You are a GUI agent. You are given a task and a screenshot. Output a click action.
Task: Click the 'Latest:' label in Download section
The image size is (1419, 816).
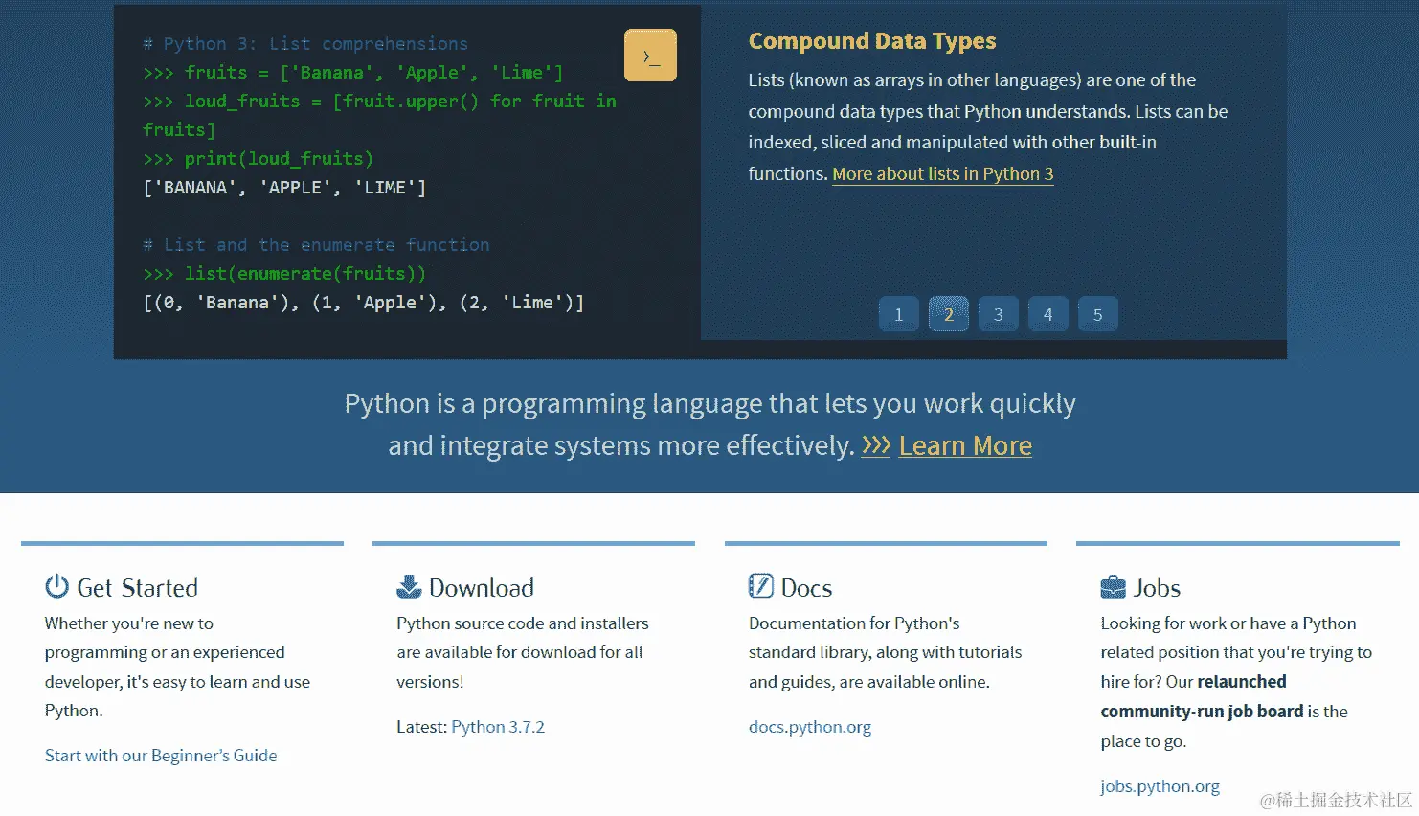(x=421, y=727)
